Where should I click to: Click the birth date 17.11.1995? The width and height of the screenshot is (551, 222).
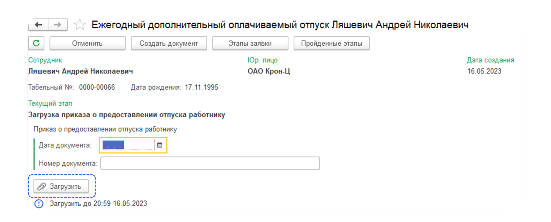201,87
